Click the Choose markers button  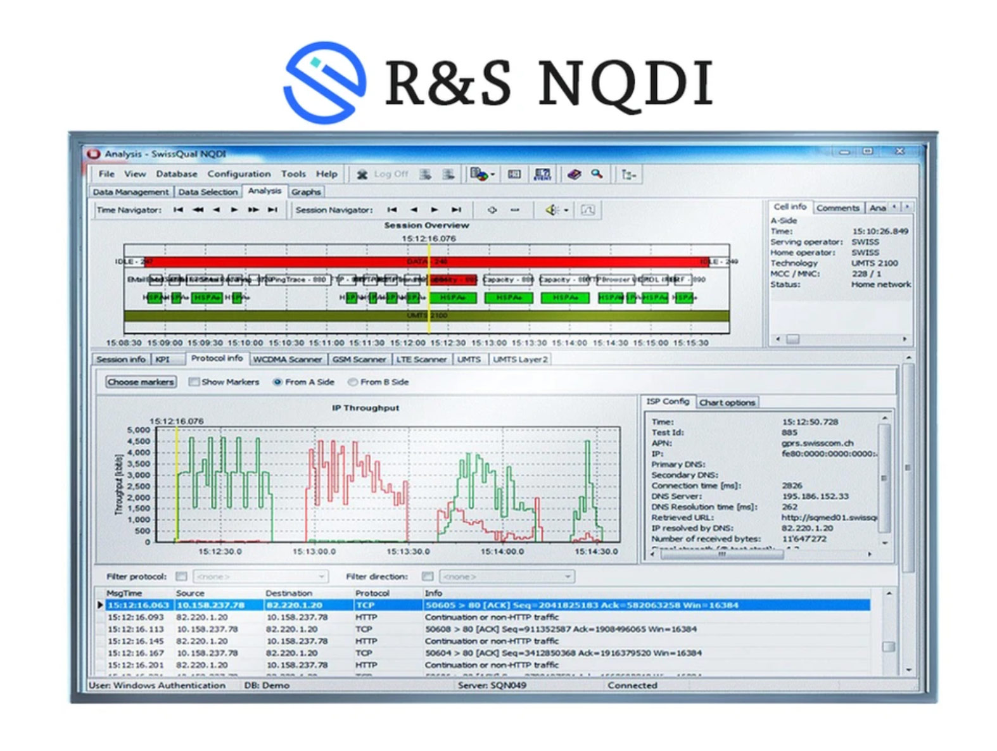click(141, 382)
